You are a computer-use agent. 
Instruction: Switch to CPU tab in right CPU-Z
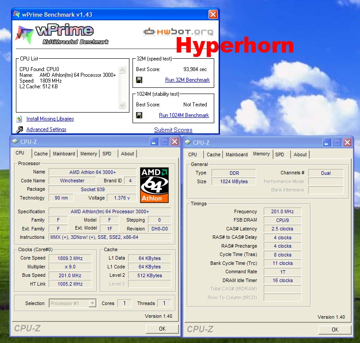pos(193,155)
